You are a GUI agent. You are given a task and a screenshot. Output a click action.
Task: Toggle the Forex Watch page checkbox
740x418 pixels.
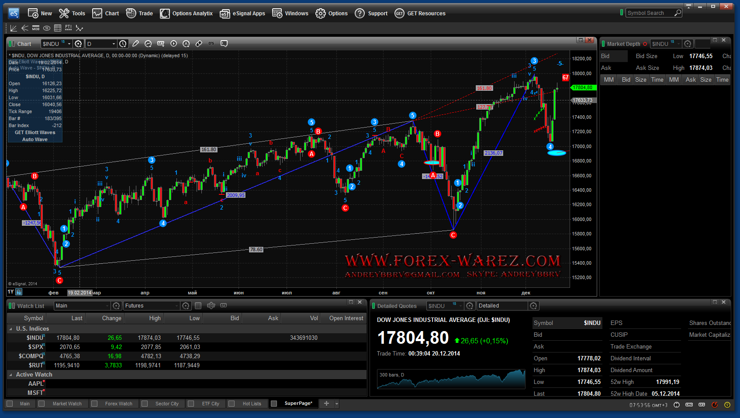tap(94, 404)
